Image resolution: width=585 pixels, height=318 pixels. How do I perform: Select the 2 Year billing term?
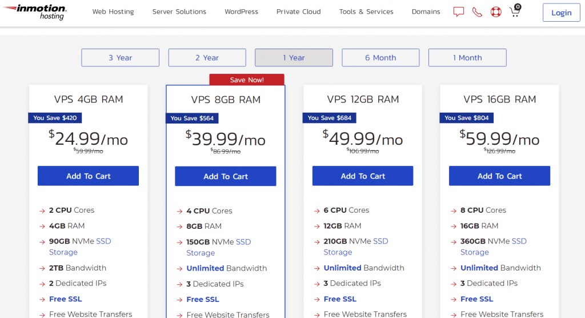[x=207, y=58]
